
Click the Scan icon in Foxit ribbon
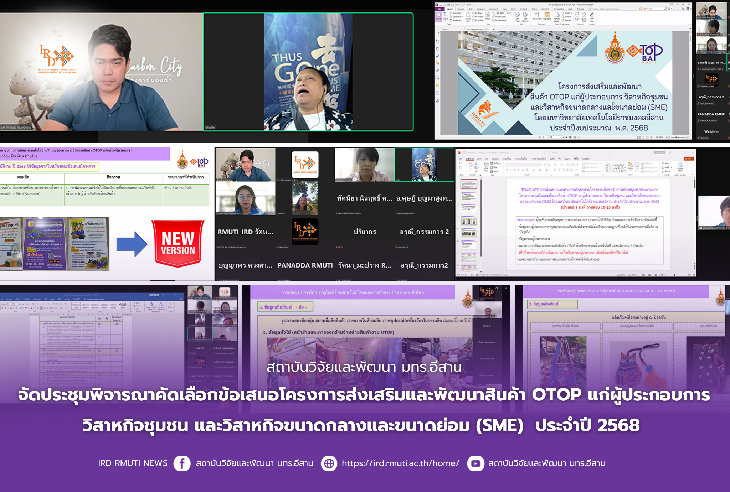click(x=577, y=17)
